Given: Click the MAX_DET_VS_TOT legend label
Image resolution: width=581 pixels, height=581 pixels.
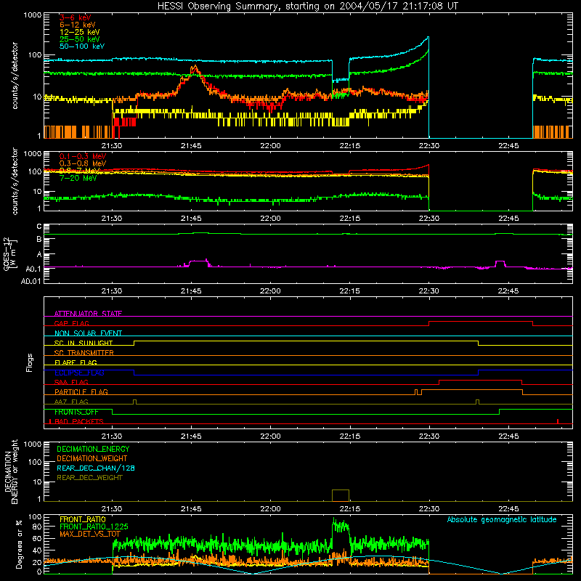Looking at the screenshot, I should point(89,534).
